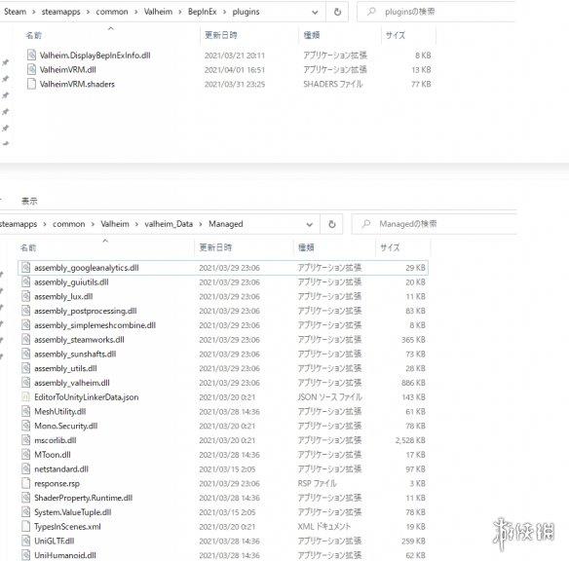Expand chevron after valheim_Data in Managed path

[x=201, y=224]
